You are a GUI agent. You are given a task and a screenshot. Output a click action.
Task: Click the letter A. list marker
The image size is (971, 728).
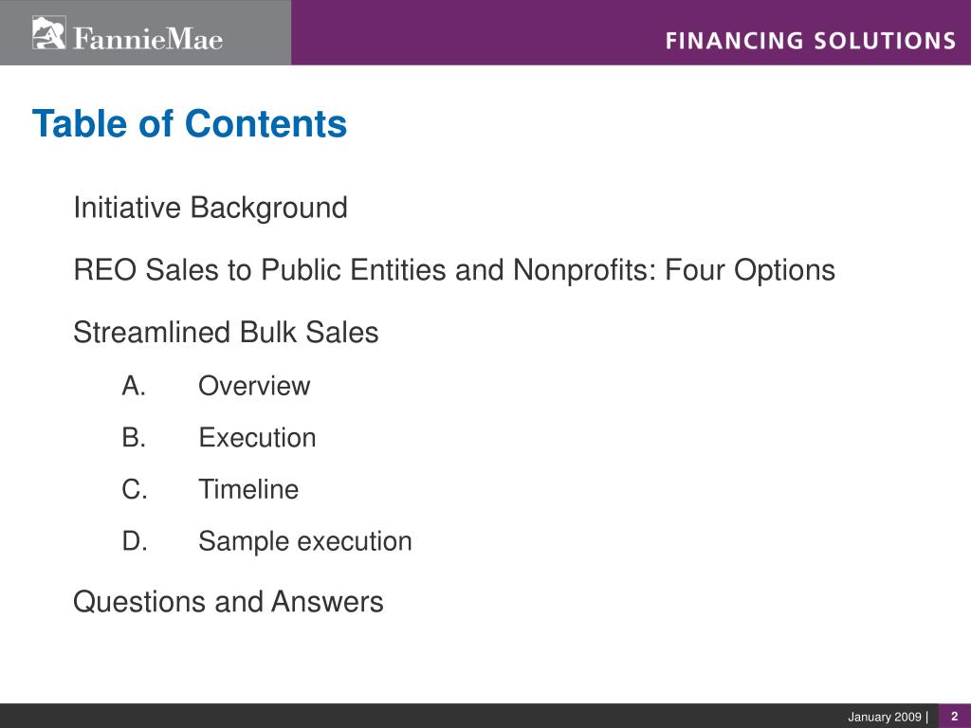point(134,386)
